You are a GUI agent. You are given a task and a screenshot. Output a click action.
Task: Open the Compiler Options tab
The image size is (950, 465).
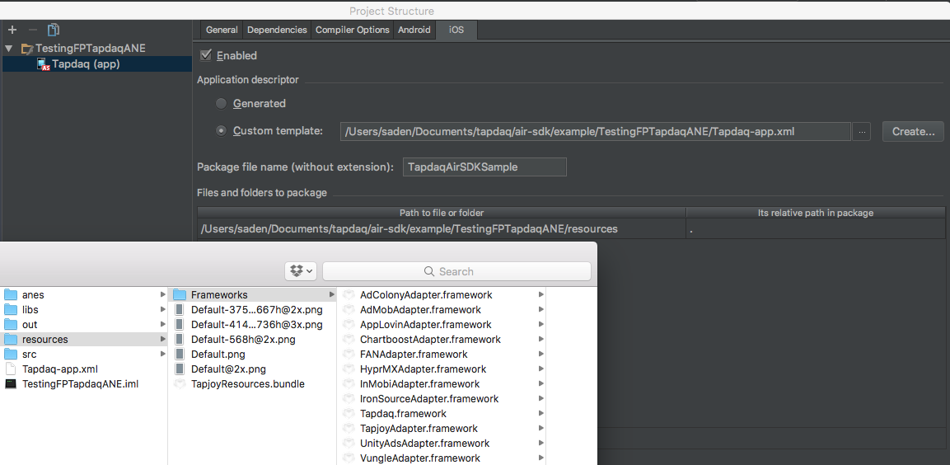pyautogui.click(x=353, y=30)
